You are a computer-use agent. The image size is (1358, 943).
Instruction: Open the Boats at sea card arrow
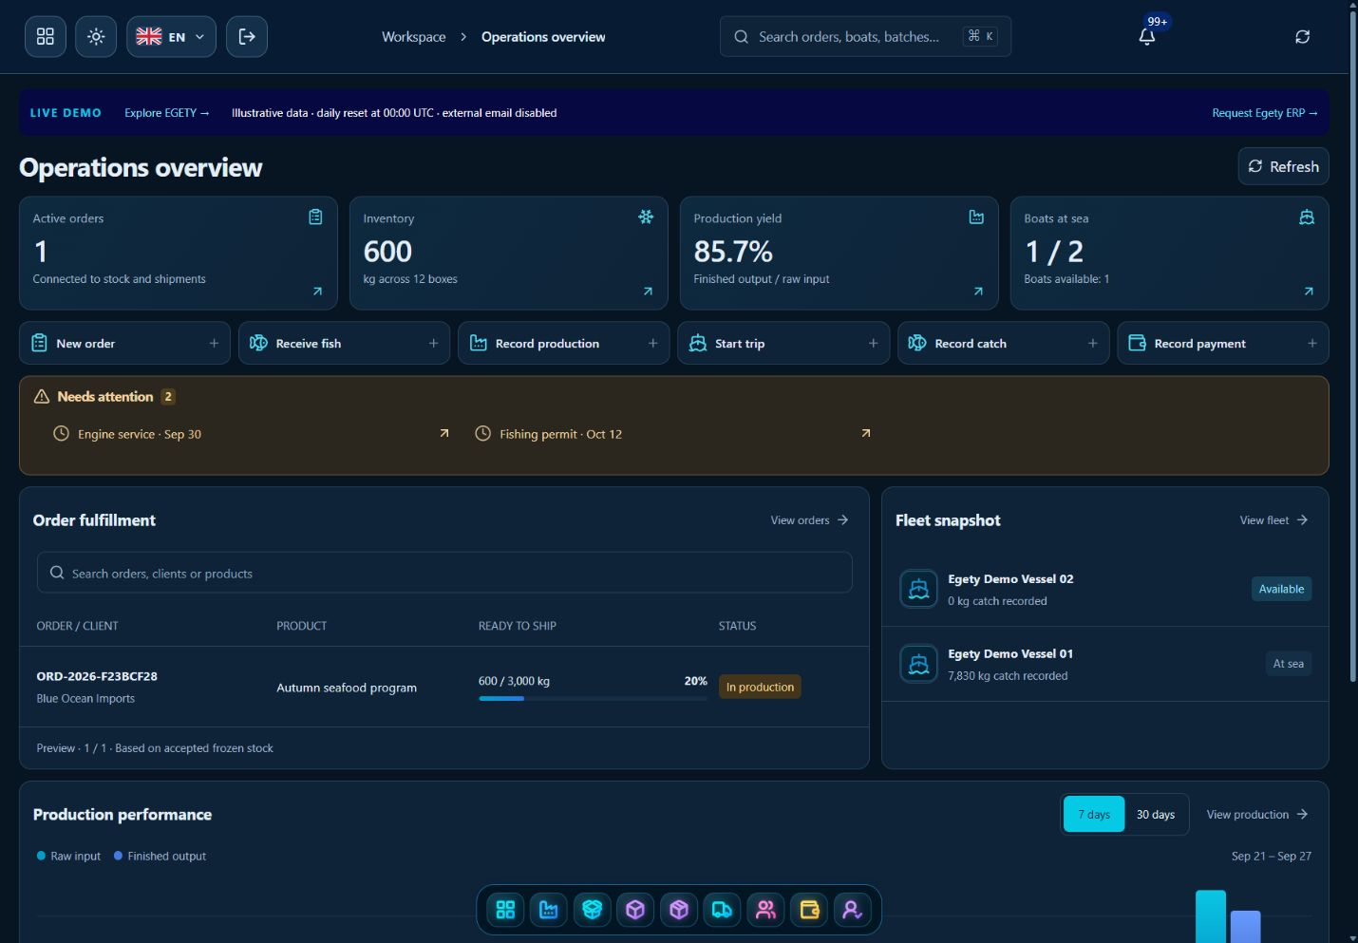point(1309,292)
